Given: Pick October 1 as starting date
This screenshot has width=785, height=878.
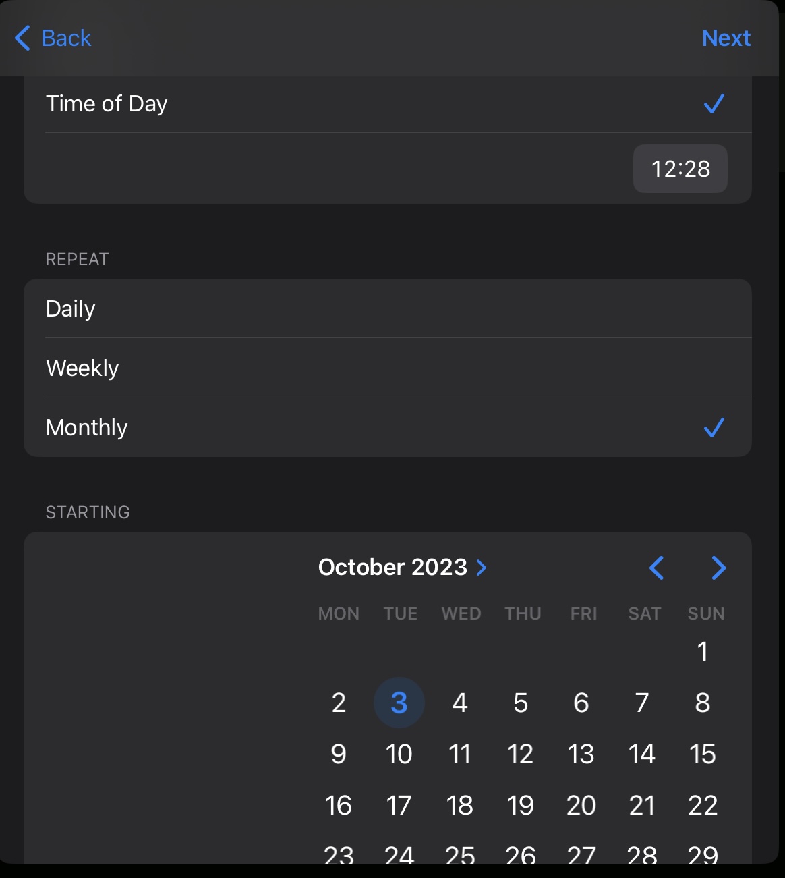Looking at the screenshot, I should [x=703, y=651].
